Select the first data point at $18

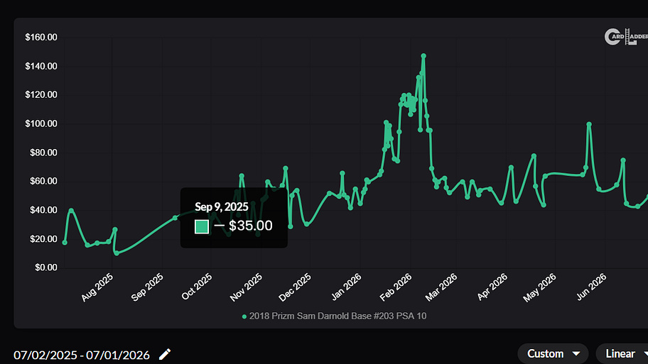pyautogui.click(x=65, y=242)
